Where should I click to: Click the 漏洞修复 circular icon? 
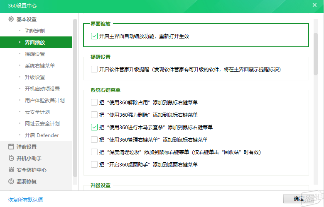[x=11, y=181]
